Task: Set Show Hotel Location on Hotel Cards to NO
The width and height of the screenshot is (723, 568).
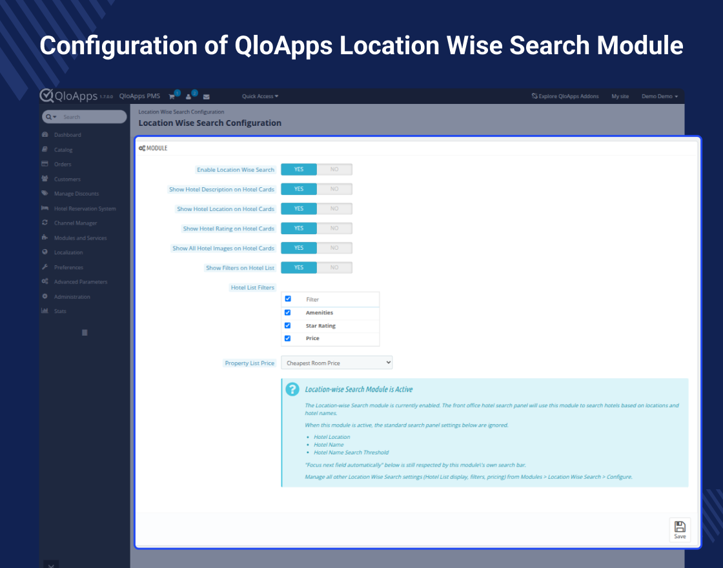Action: (x=334, y=208)
